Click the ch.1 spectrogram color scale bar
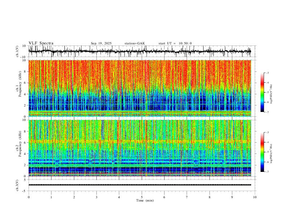287x221 pixels. (262, 92)
